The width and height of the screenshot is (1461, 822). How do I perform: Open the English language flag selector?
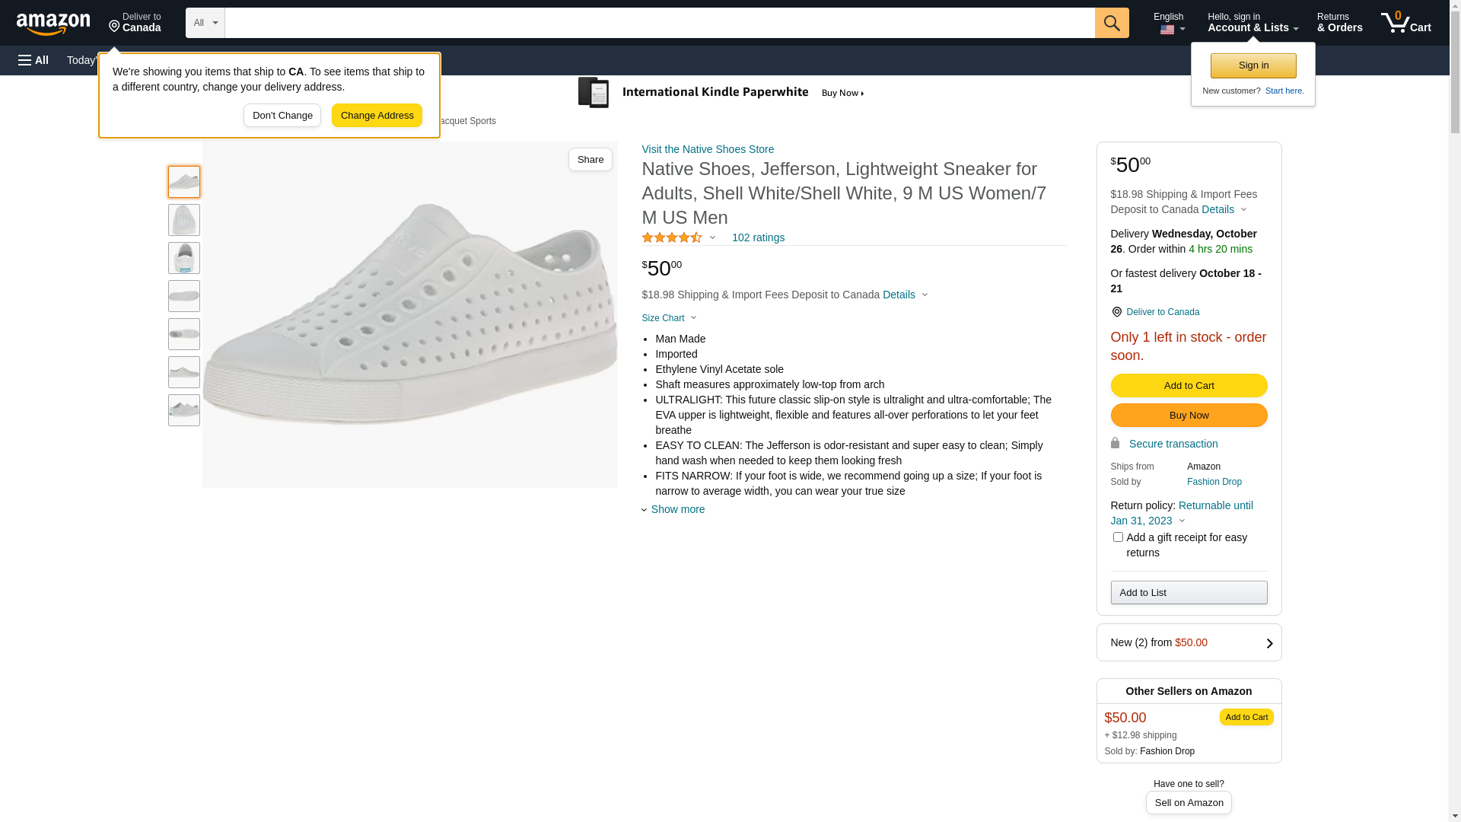pos(1169,23)
